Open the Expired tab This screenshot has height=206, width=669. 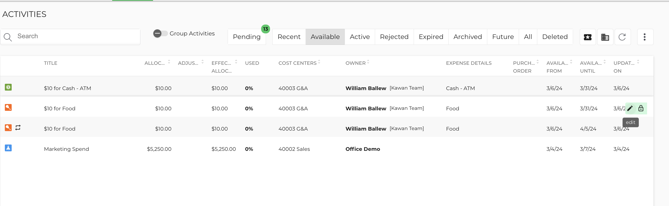[x=431, y=37]
